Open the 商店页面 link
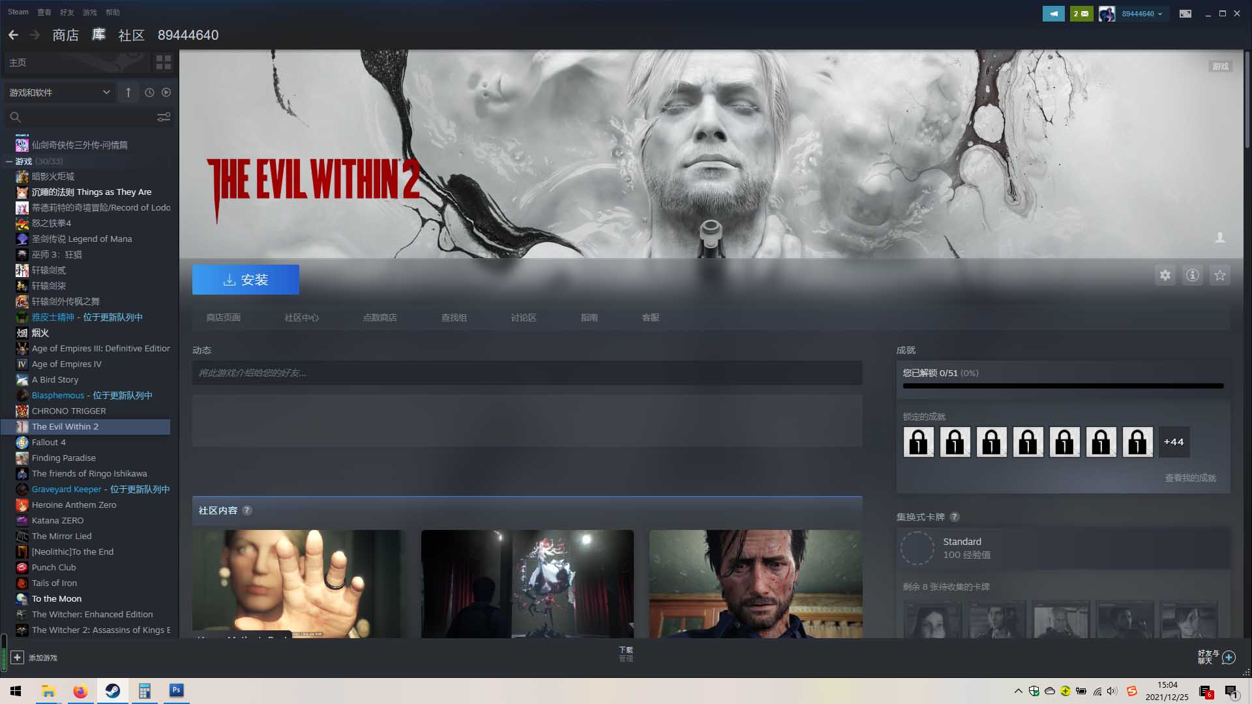Viewport: 1252px width, 704px height. (x=224, y=317)
